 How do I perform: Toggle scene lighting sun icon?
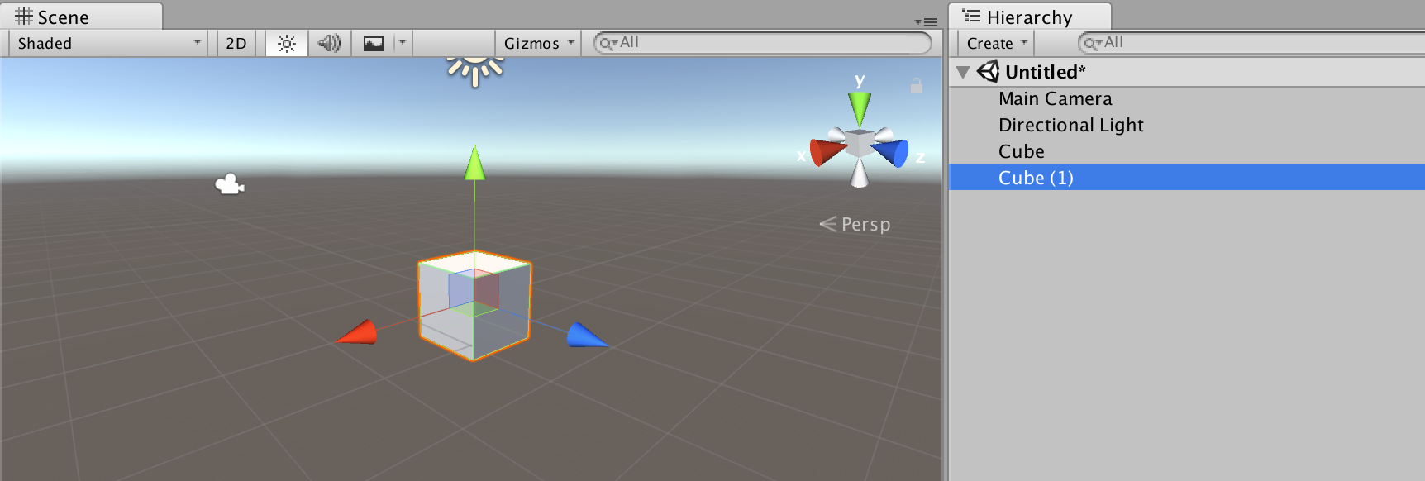click(287, 44)
